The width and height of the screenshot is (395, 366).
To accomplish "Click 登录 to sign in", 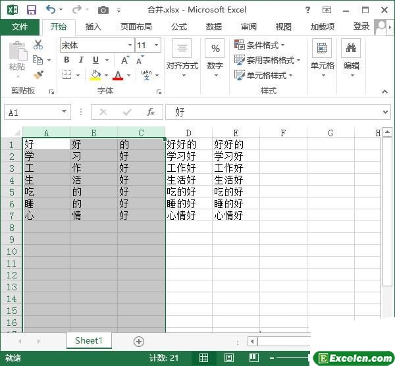I will click(361, 26).
